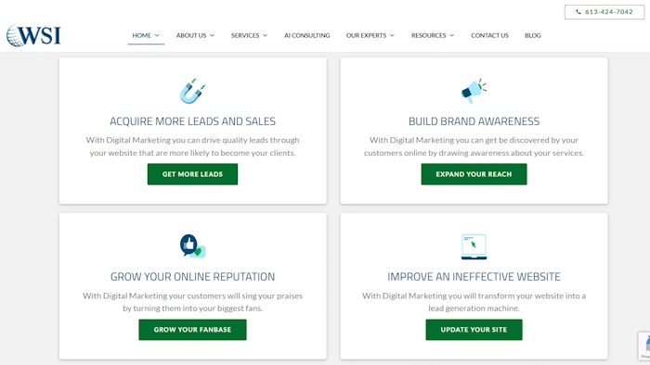Screen dimensions: 650x365
Task: Click the Grow Your Online Reputation heading
Action: tap(192, 277)
